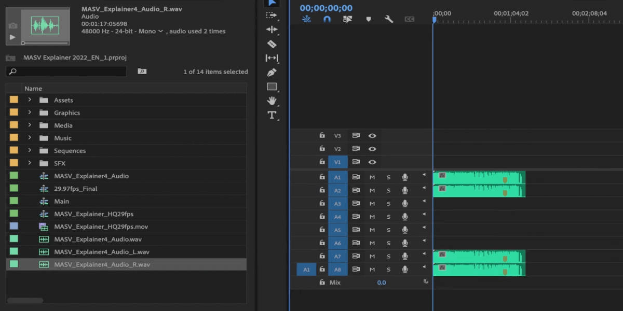This screenshot has height=311, width=623.
Task: Select the Type tool
Action: 272,115
